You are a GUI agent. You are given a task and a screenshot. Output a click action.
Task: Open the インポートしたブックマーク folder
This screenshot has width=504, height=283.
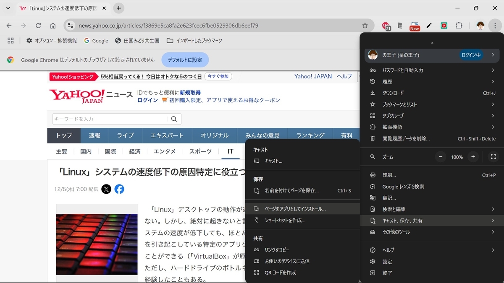click(194, 41)
